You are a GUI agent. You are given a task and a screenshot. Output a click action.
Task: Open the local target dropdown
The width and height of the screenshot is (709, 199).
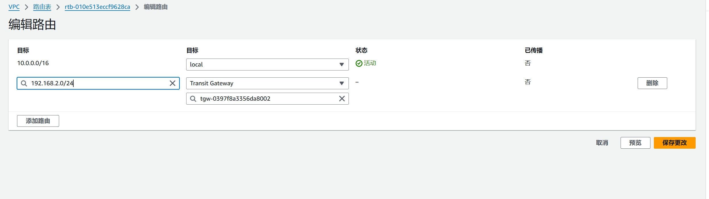(x=267, y=65)
